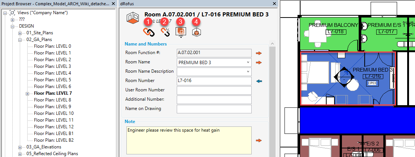Click blue arrow next to Room Number
The image size is (415, 157).
[259, 81]
